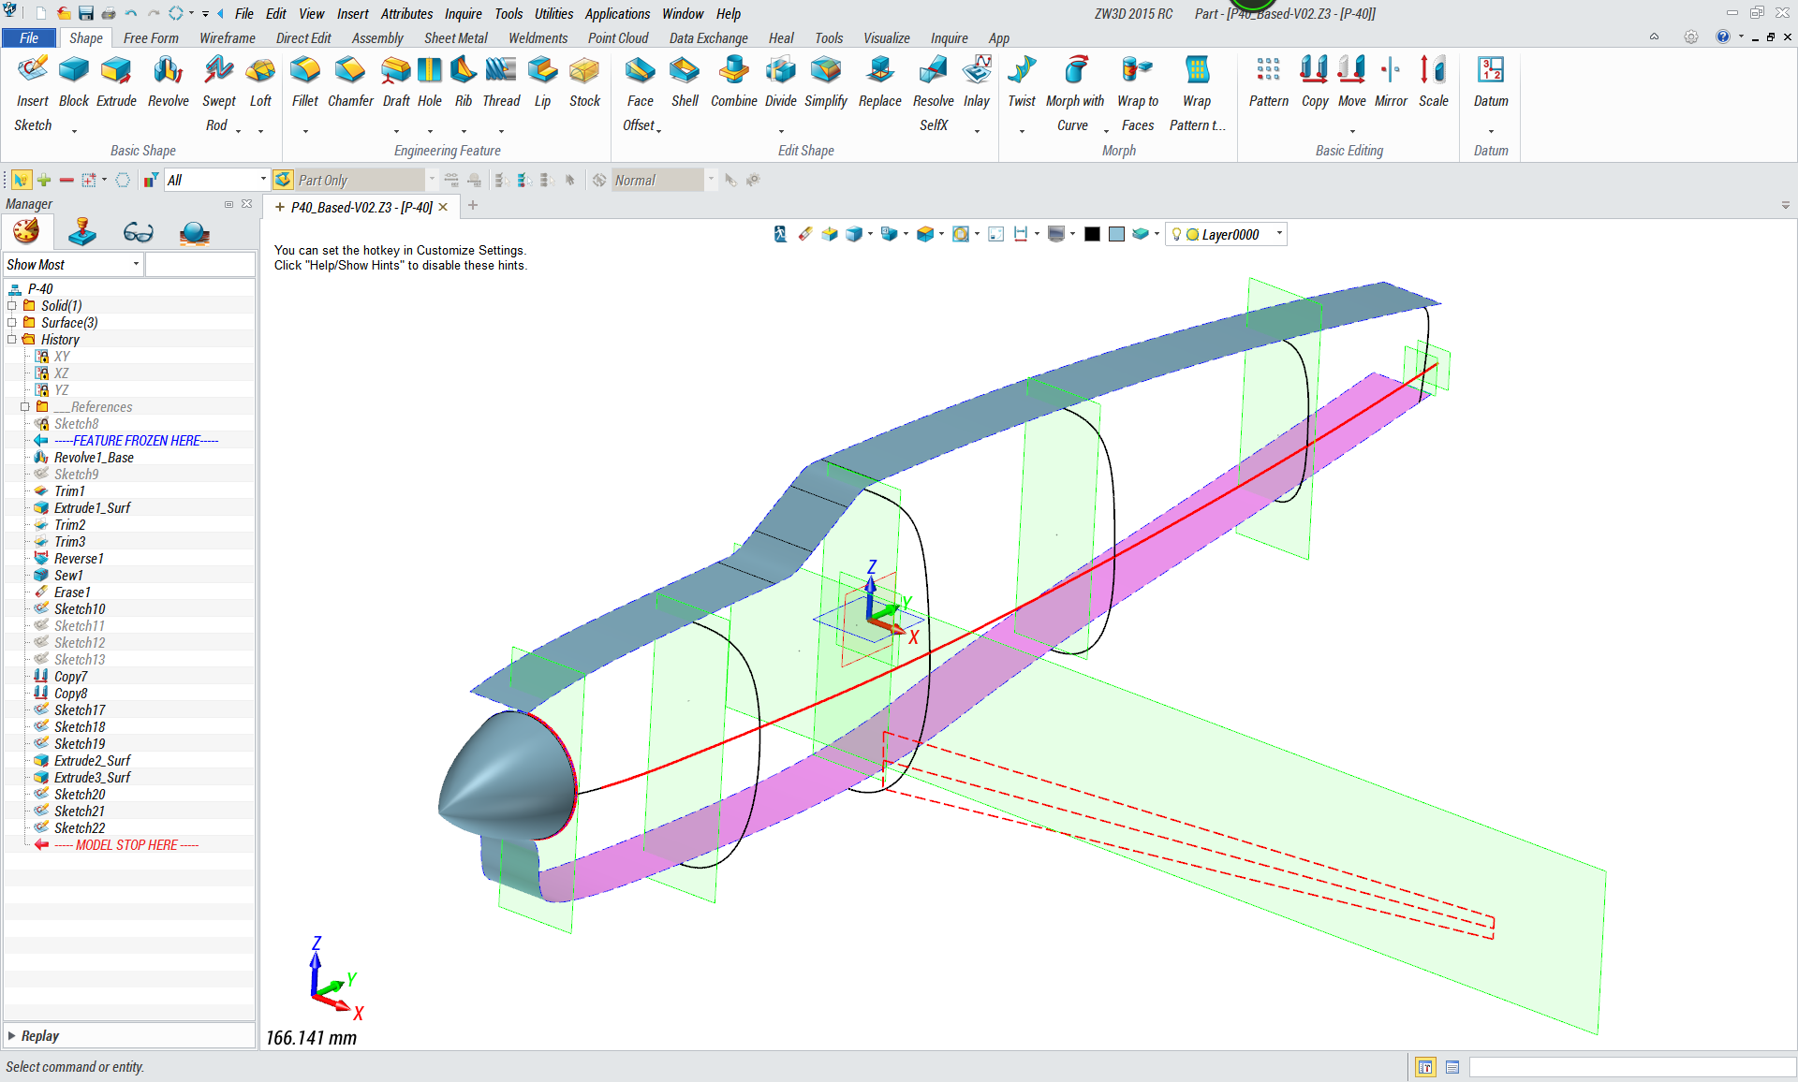Viewport: 1798px width, 1082px height.
Task: Toggle the pick filter arrow button
Action: tap(21, 180)
